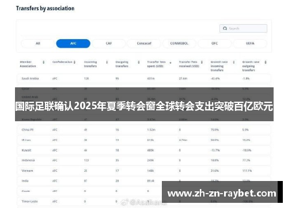Select the IR Iran row name
The width and height of the screenshot is (288, 208).
point(26,140)
